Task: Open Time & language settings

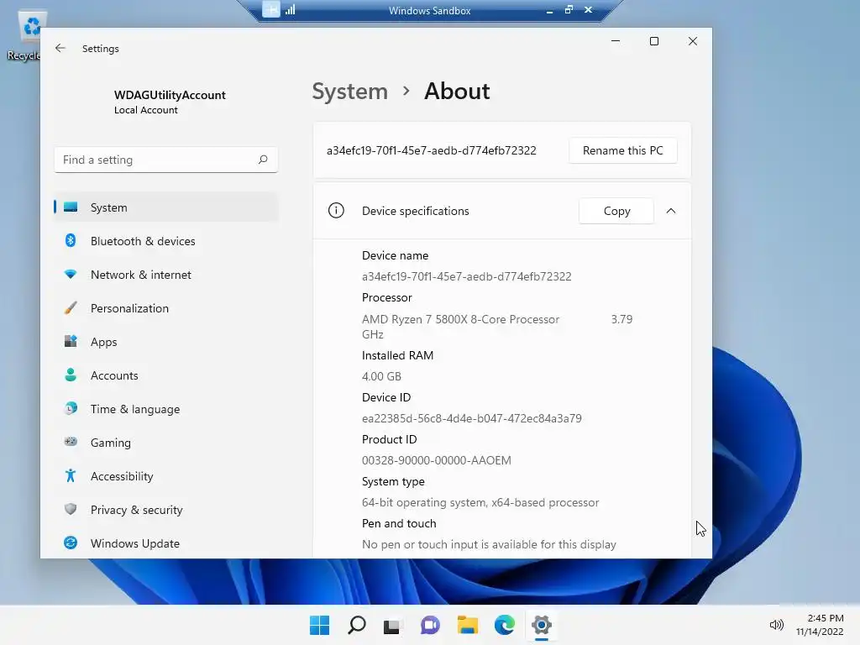Action: pos(165,409)
